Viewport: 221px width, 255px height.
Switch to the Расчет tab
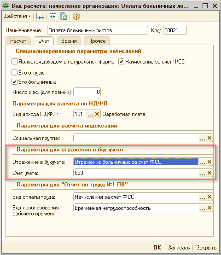pyautogui.click(x=18, y=41)
